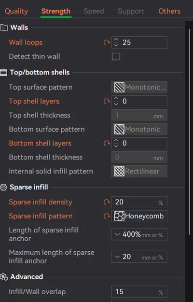
Task: Open the Internal solid infill pattern dropdown
Action: click(139, 171)
